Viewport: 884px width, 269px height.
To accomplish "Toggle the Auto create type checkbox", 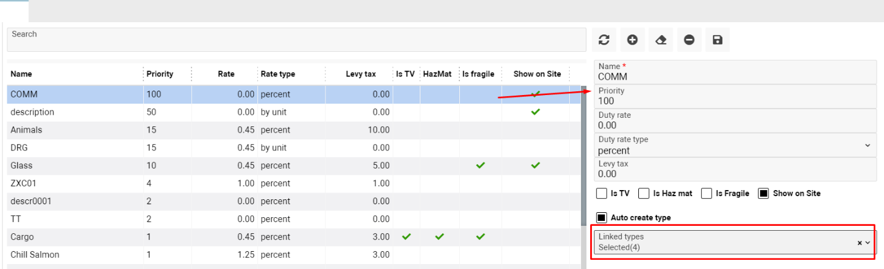I will (601, 218).
